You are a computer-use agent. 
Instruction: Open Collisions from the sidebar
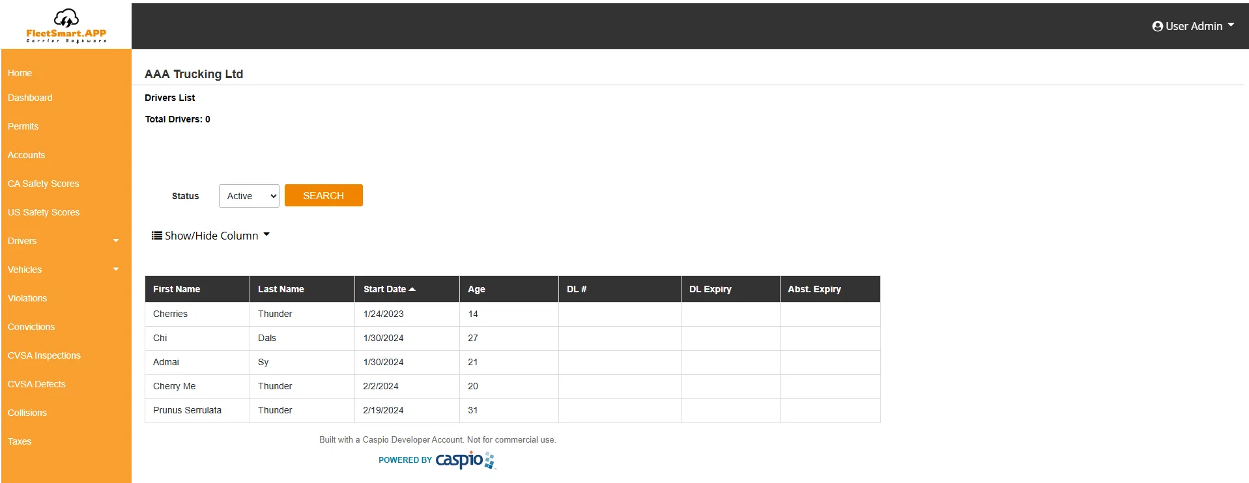point(27,413)
